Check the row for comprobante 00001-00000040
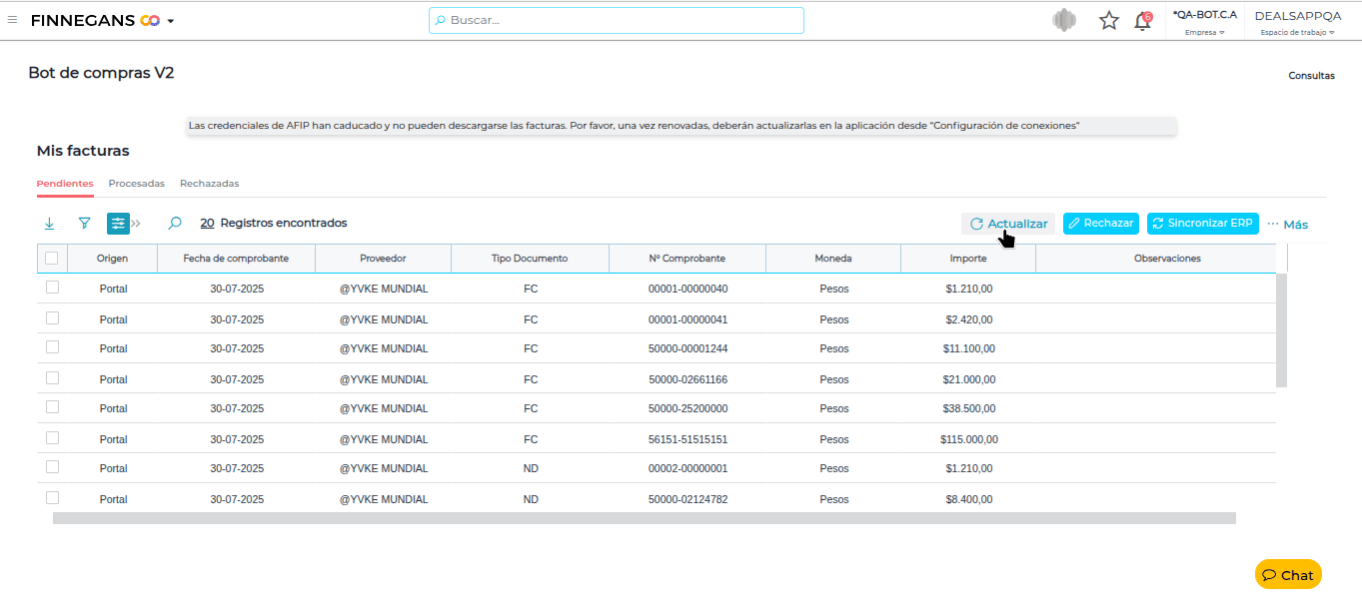The height and width of the screenshot is (607, 1362). 52,288
